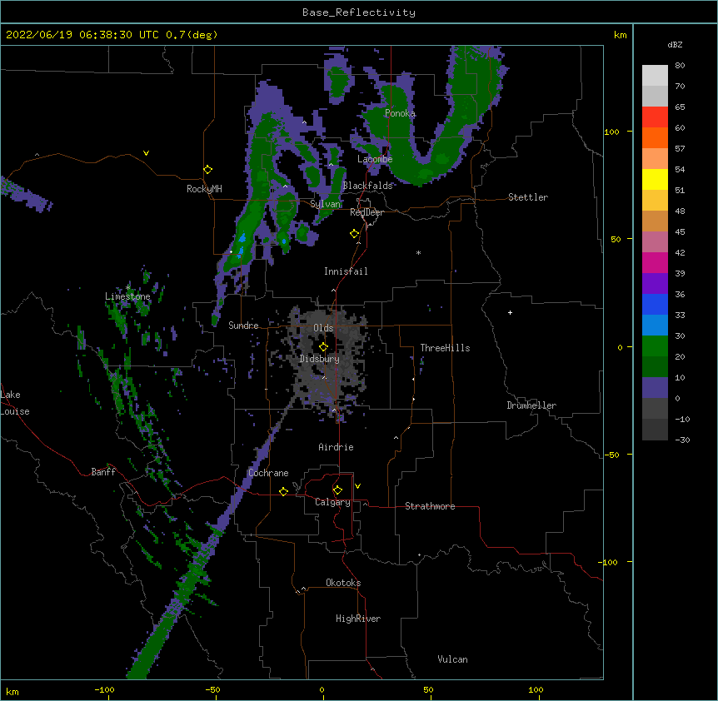Pick the slate blue 0–10 dBZ swatch
Screen dimensions: 718x701
(655, 388)
